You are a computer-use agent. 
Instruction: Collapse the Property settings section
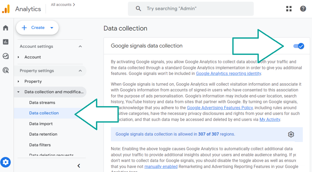80,71
